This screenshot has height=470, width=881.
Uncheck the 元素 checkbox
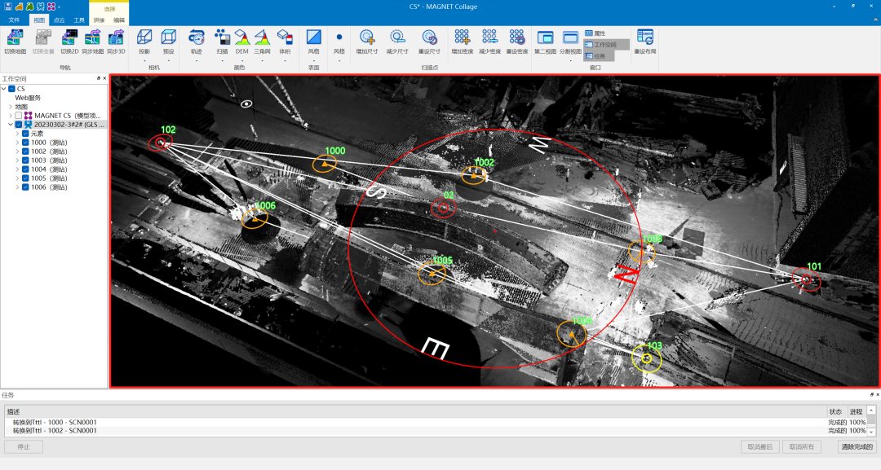pyautogui.click(x=25, y=134)
